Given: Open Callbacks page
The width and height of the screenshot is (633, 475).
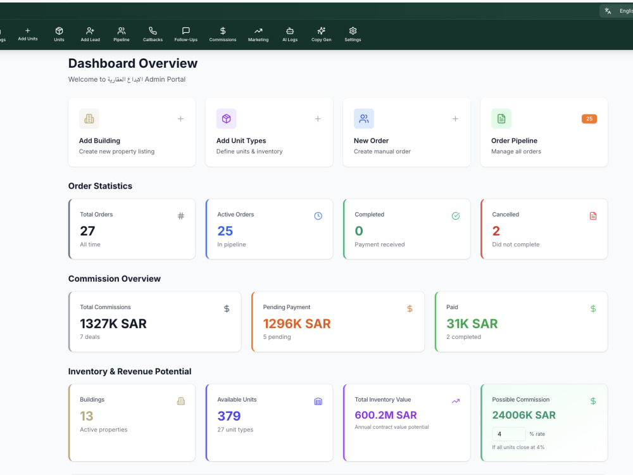Looking at the screenshot, I should click(153, 34).
